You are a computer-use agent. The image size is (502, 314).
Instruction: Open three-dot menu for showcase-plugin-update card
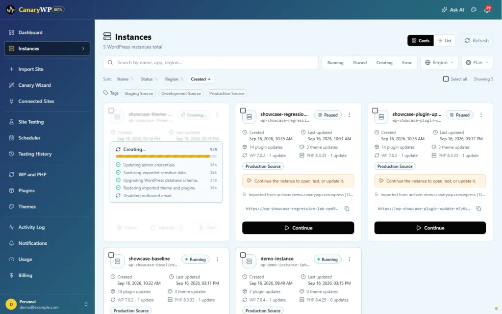pyautogui.click(x=481, y=115)
